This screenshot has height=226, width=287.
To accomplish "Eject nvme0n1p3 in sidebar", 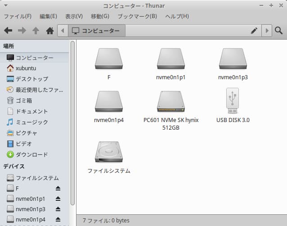I will click(58, 209).
